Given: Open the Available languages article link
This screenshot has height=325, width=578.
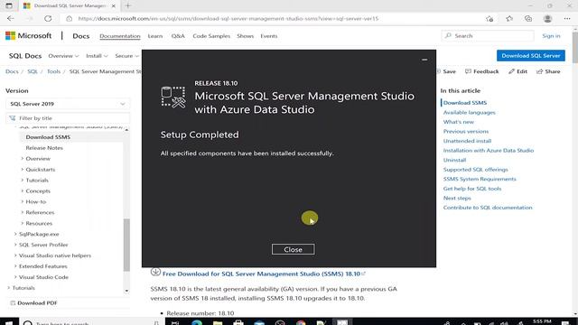Looking at the screenshot, I should [470, 112].
